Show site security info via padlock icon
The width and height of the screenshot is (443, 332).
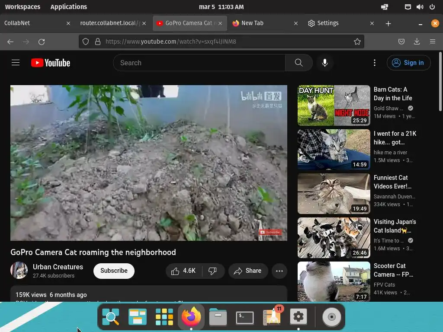98,42
